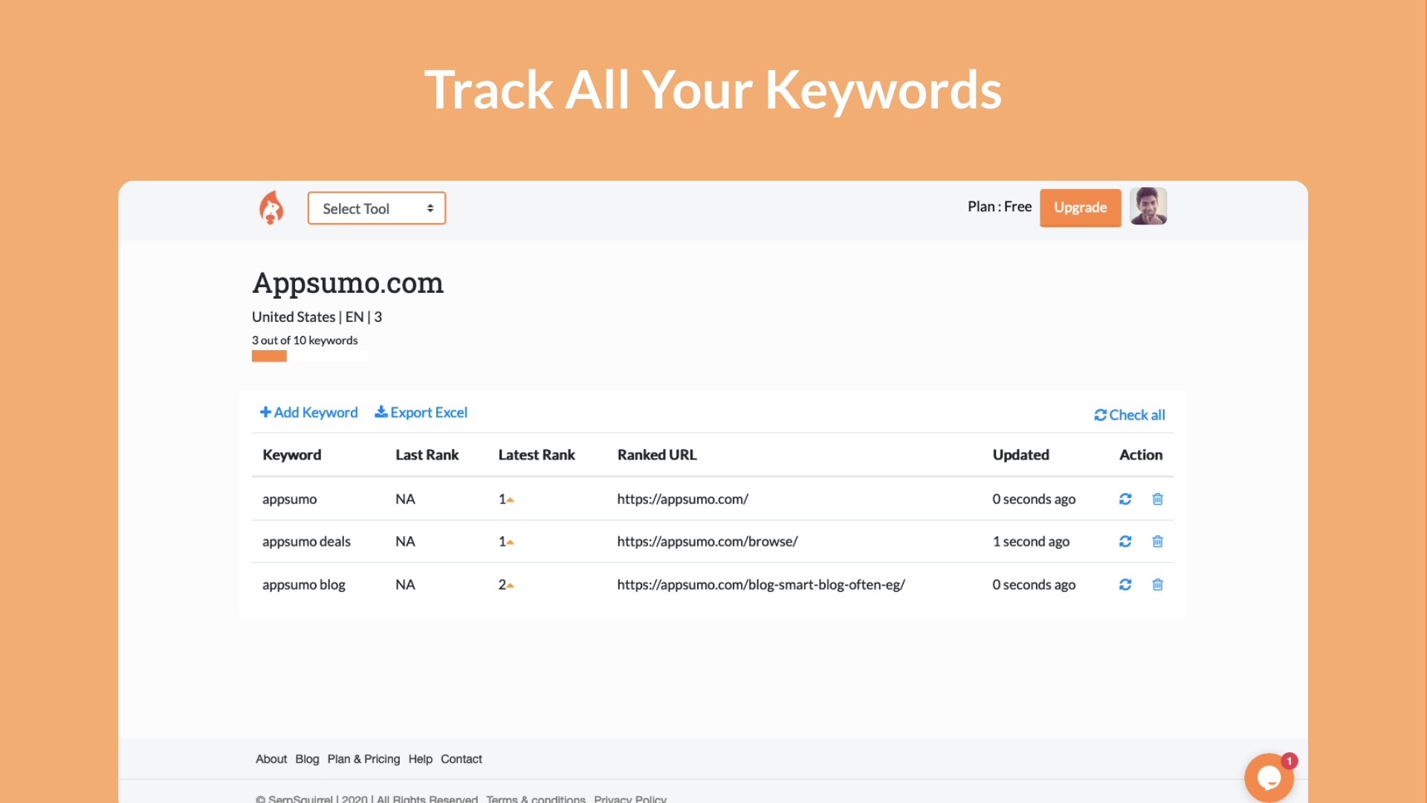Open the About footer link

click(271, 759)
